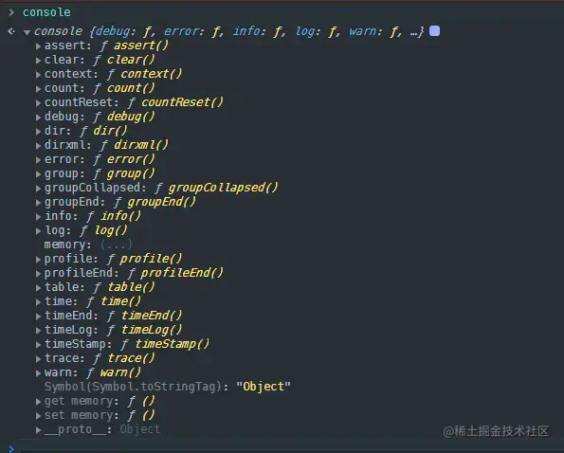Expand the get memory accessor
The width and height of the screenshot is (564, 453).
tap(38, 401)
